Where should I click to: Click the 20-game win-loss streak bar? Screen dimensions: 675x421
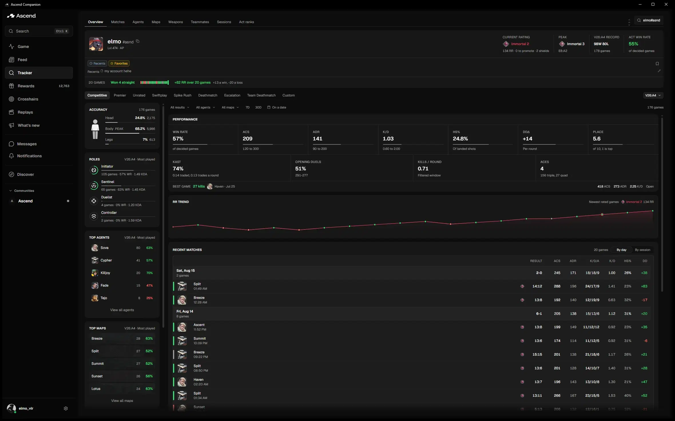(x=154, y=82)
